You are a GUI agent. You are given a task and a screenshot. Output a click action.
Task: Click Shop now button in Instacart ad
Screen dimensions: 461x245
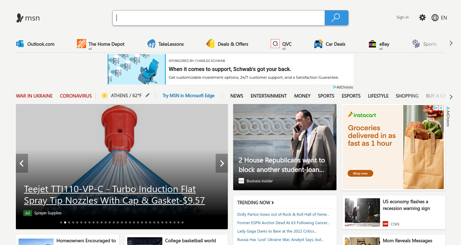(x=360, y=173)
